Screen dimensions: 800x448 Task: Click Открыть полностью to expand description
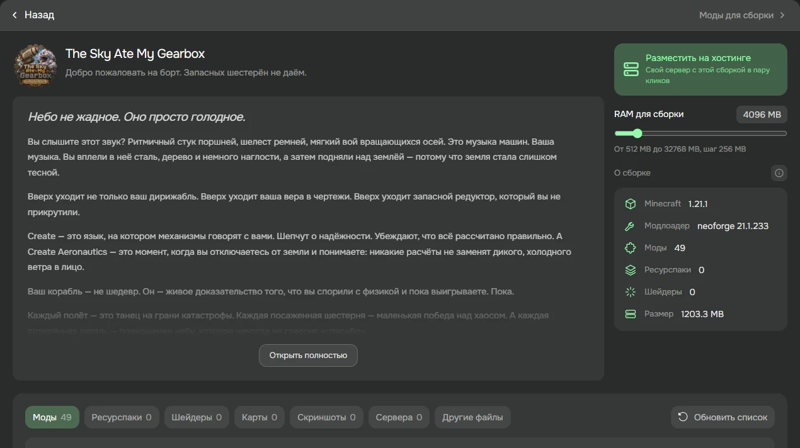click(x=308, y=356)
